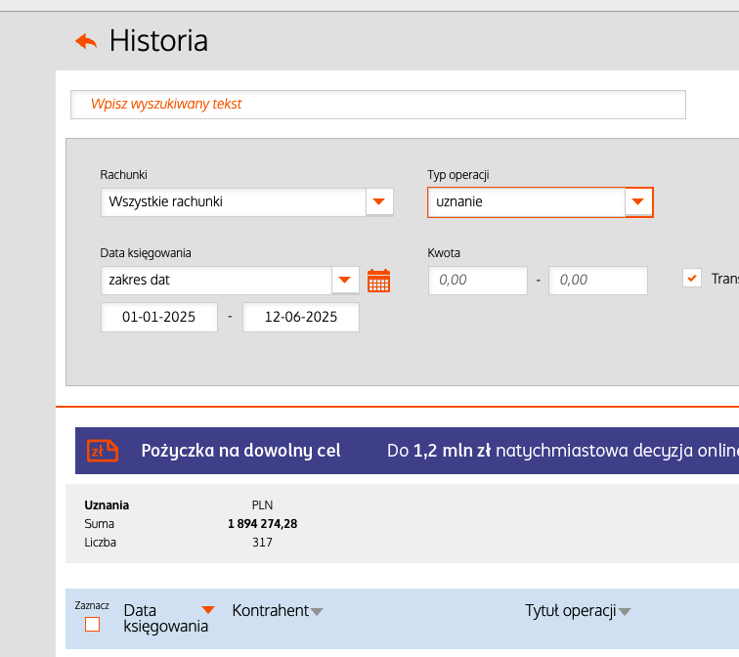739x657 pixels.
Task: Open the Rachunki dropdown arrow
Action: click(379, 201)
